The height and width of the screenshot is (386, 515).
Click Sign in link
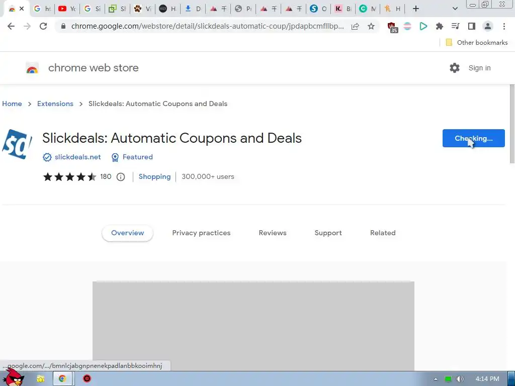click(x=479, y=68)
